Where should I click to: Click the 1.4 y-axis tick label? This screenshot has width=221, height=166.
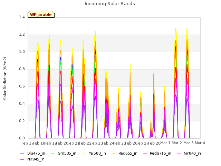point(22,17)
